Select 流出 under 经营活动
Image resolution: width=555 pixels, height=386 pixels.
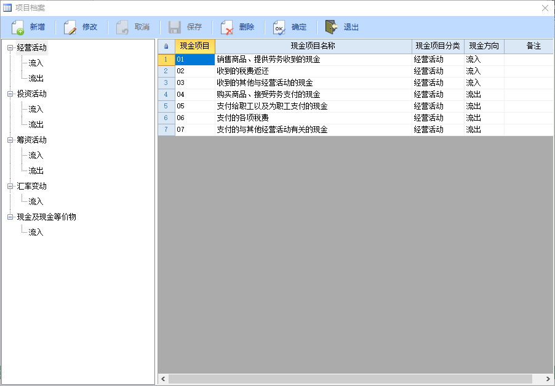[x=36, y=78]
